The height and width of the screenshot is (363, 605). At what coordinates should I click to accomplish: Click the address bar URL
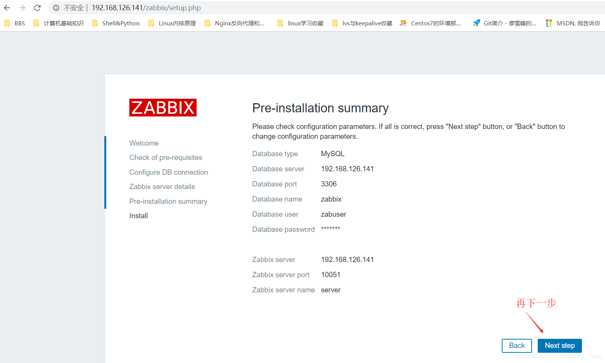146,8
